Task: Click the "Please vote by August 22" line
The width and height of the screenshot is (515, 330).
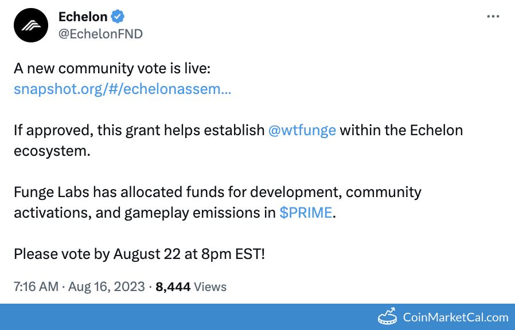Action: 139,254
